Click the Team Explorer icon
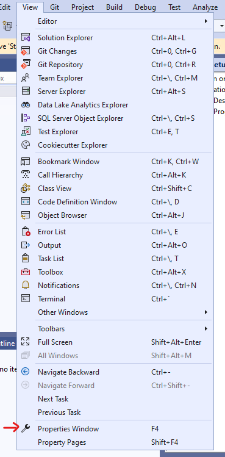This screenshot has width=225, height=457. (26, 78)
